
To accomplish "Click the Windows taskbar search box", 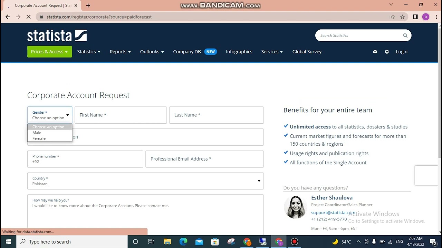I will coord(72,241).
